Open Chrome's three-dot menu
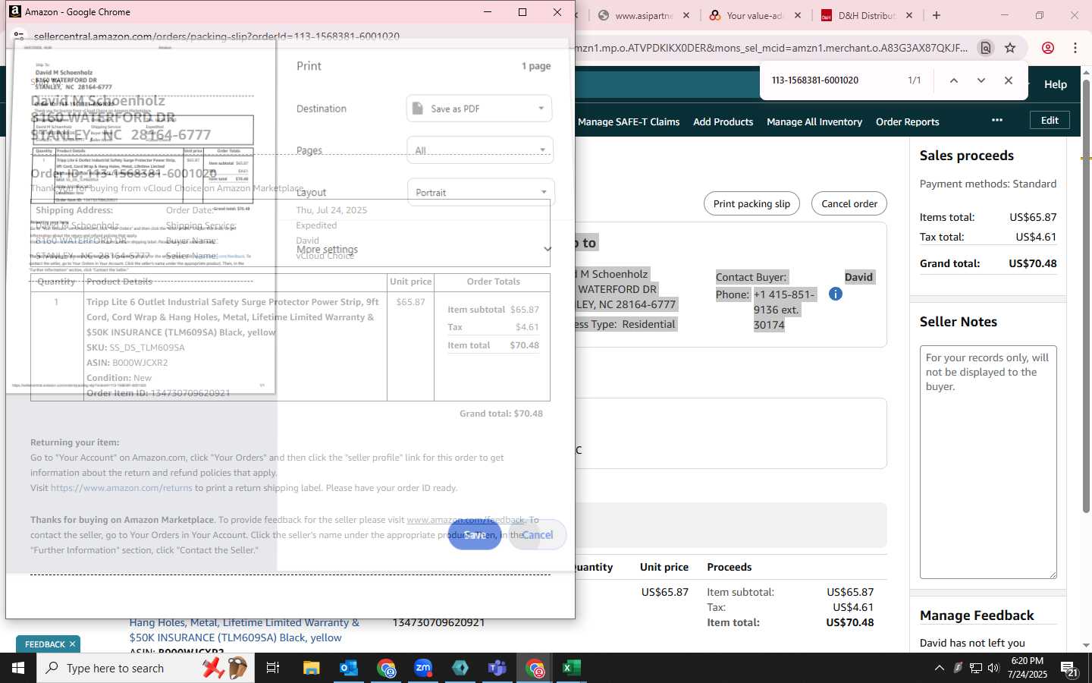This screenshot has width=1092, height=683. (x=1075, y=48)
